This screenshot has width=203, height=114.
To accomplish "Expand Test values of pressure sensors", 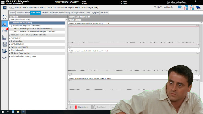I will pyautogui.click(x=12, y=26).
